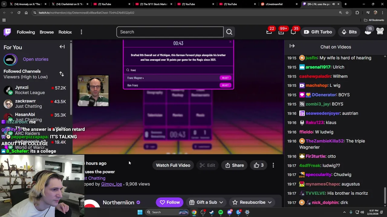
Task: Click the Open stories link
Action: (x=36, y=59)
